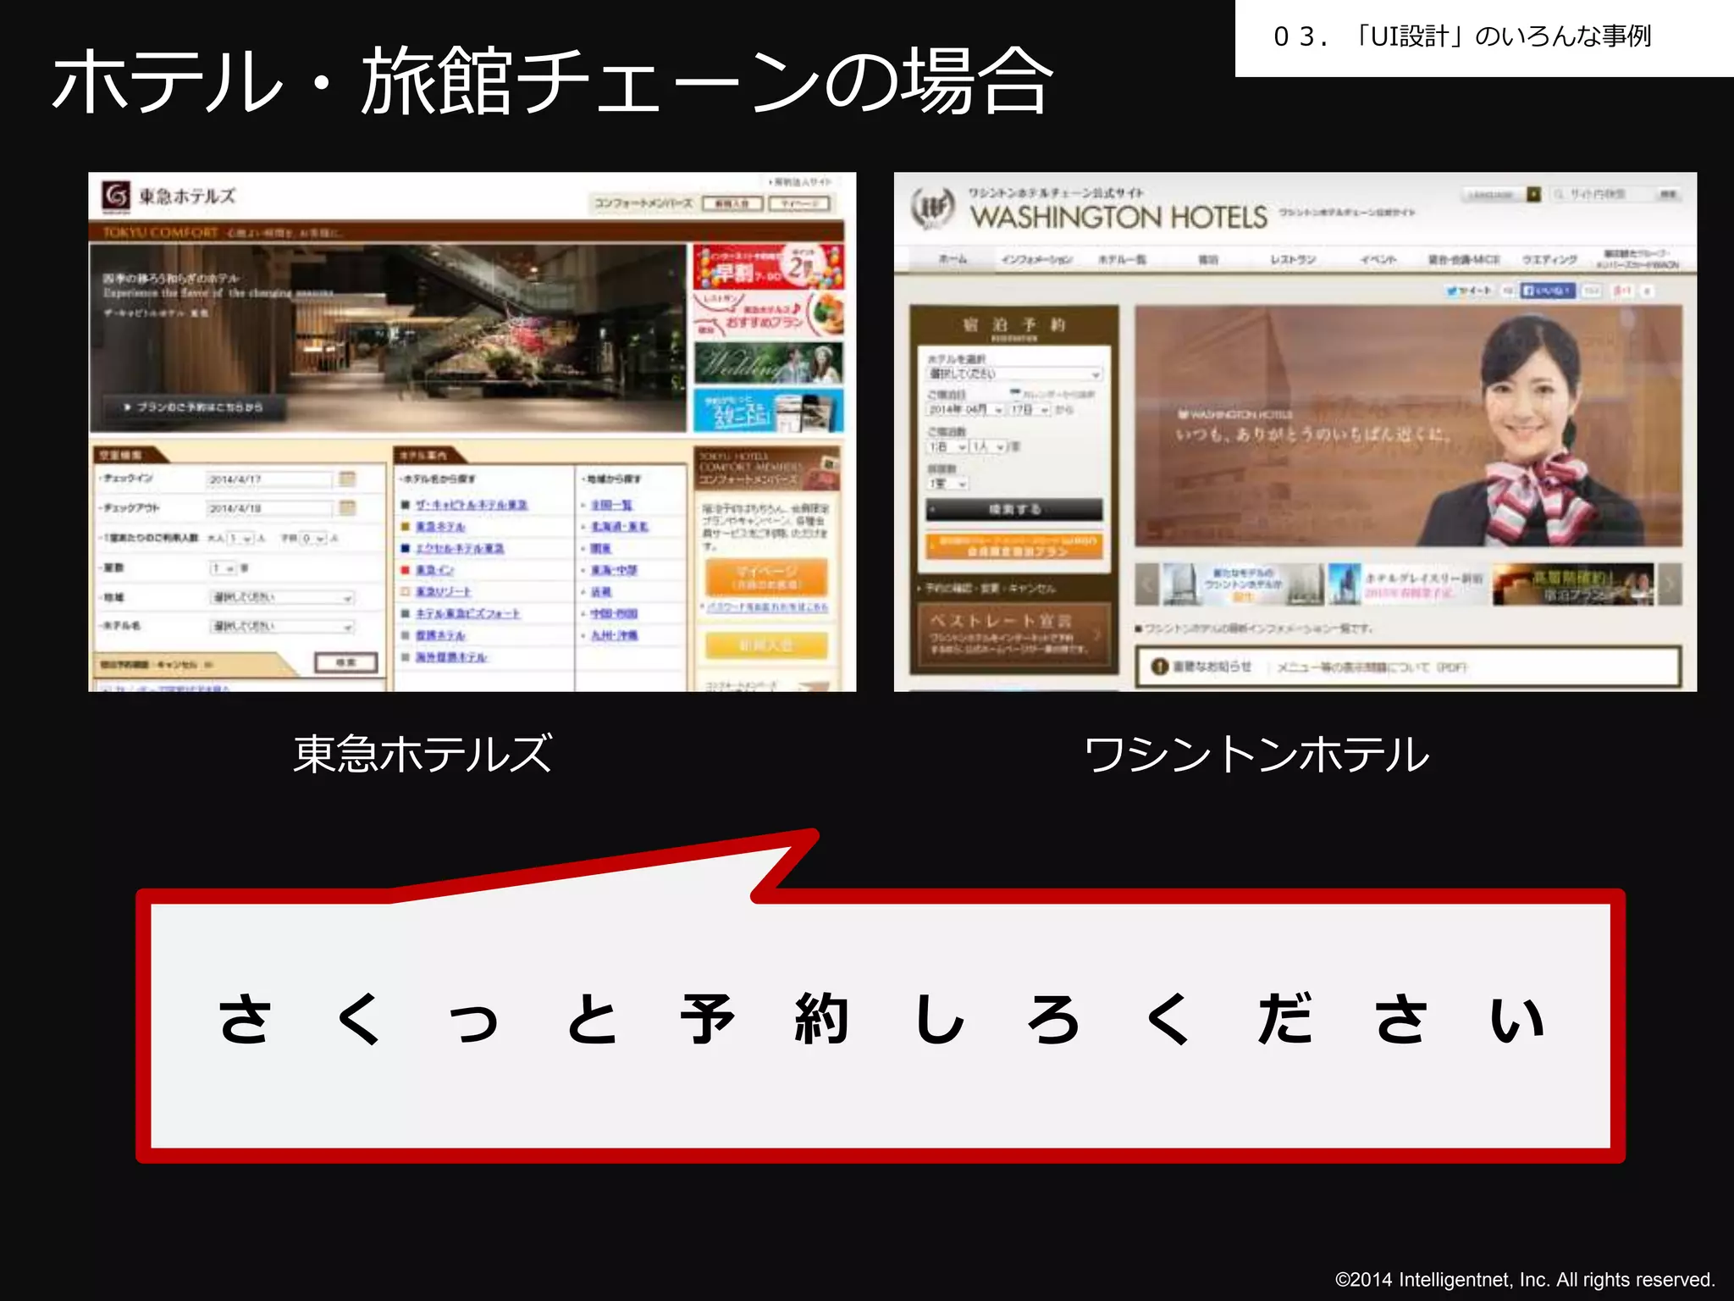1734x1301 pixels.
Task: Open the インフォメーション nav tab
Action: click(1036, 259)
